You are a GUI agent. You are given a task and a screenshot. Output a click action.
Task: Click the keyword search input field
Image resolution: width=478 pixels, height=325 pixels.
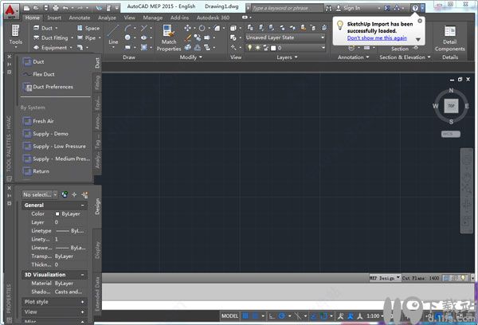pos(287,8)
